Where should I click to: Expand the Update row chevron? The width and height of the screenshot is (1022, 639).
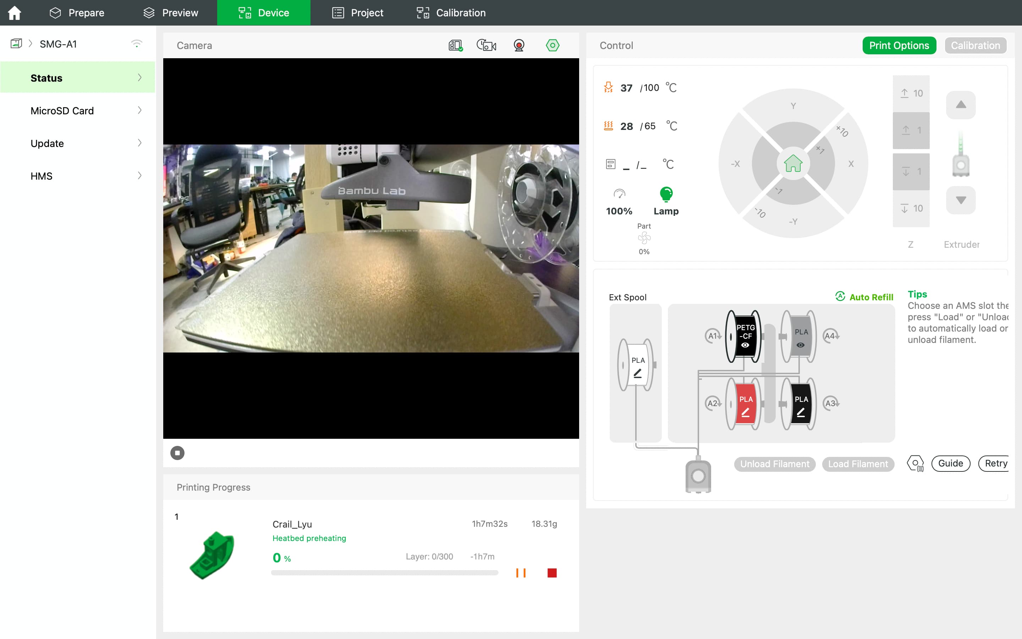pyautogui.click(x=140, y=143)
